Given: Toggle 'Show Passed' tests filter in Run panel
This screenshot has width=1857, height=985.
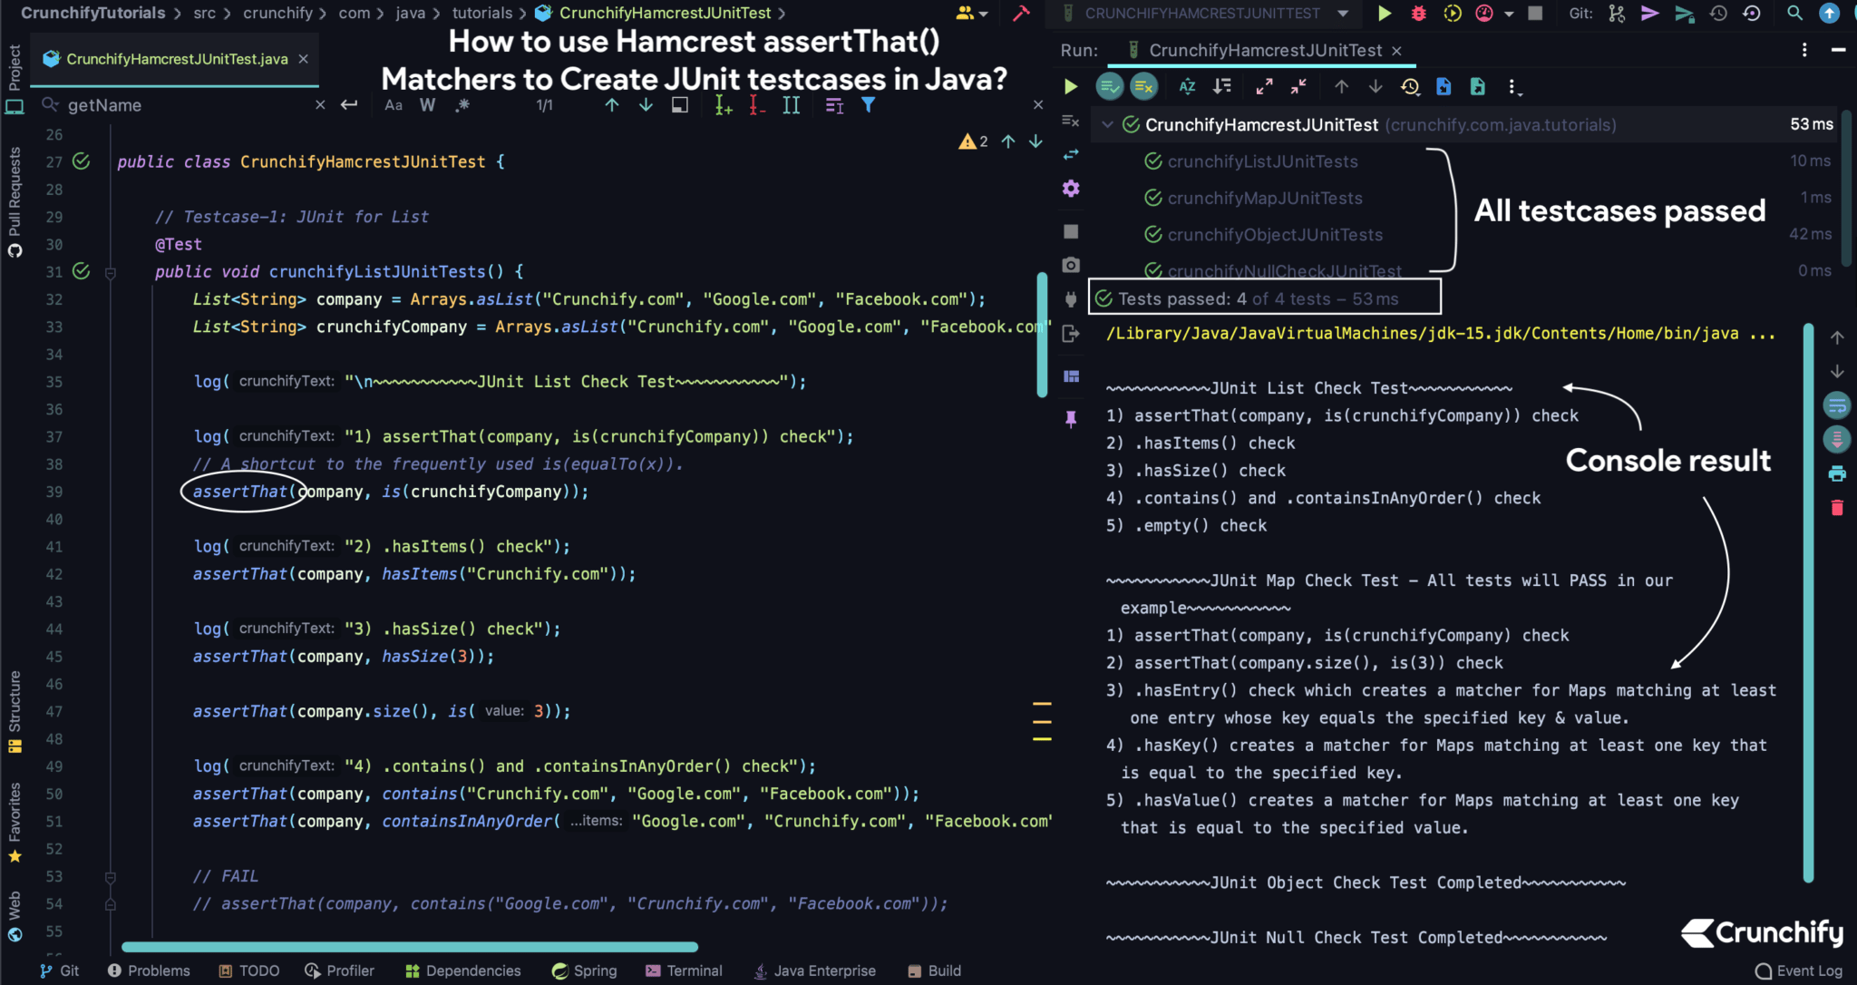Looking at the screenshot, I should (x=1111, y=86).
